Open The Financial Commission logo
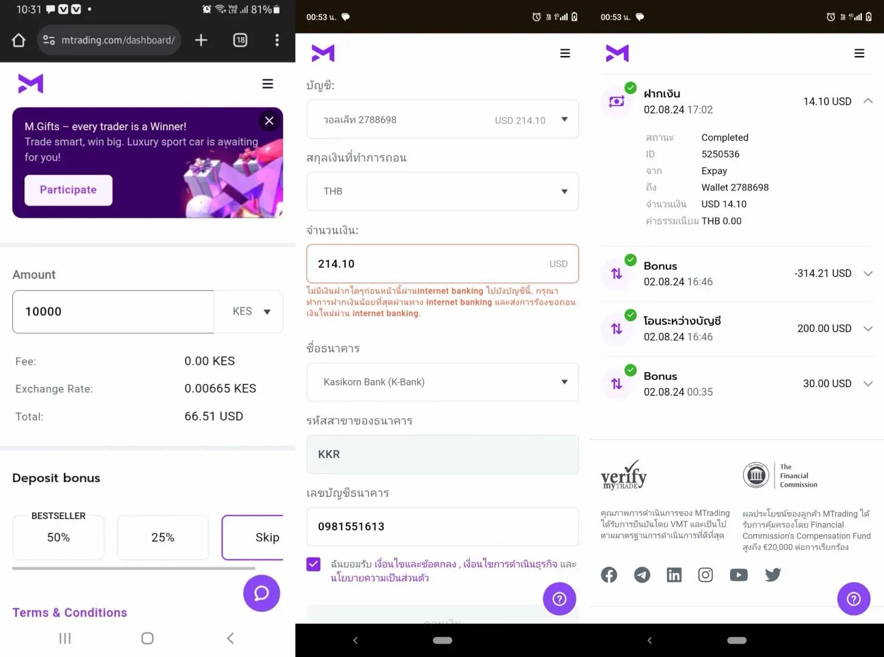The width and height of the screenshot is (884, 657). (780, 475)
